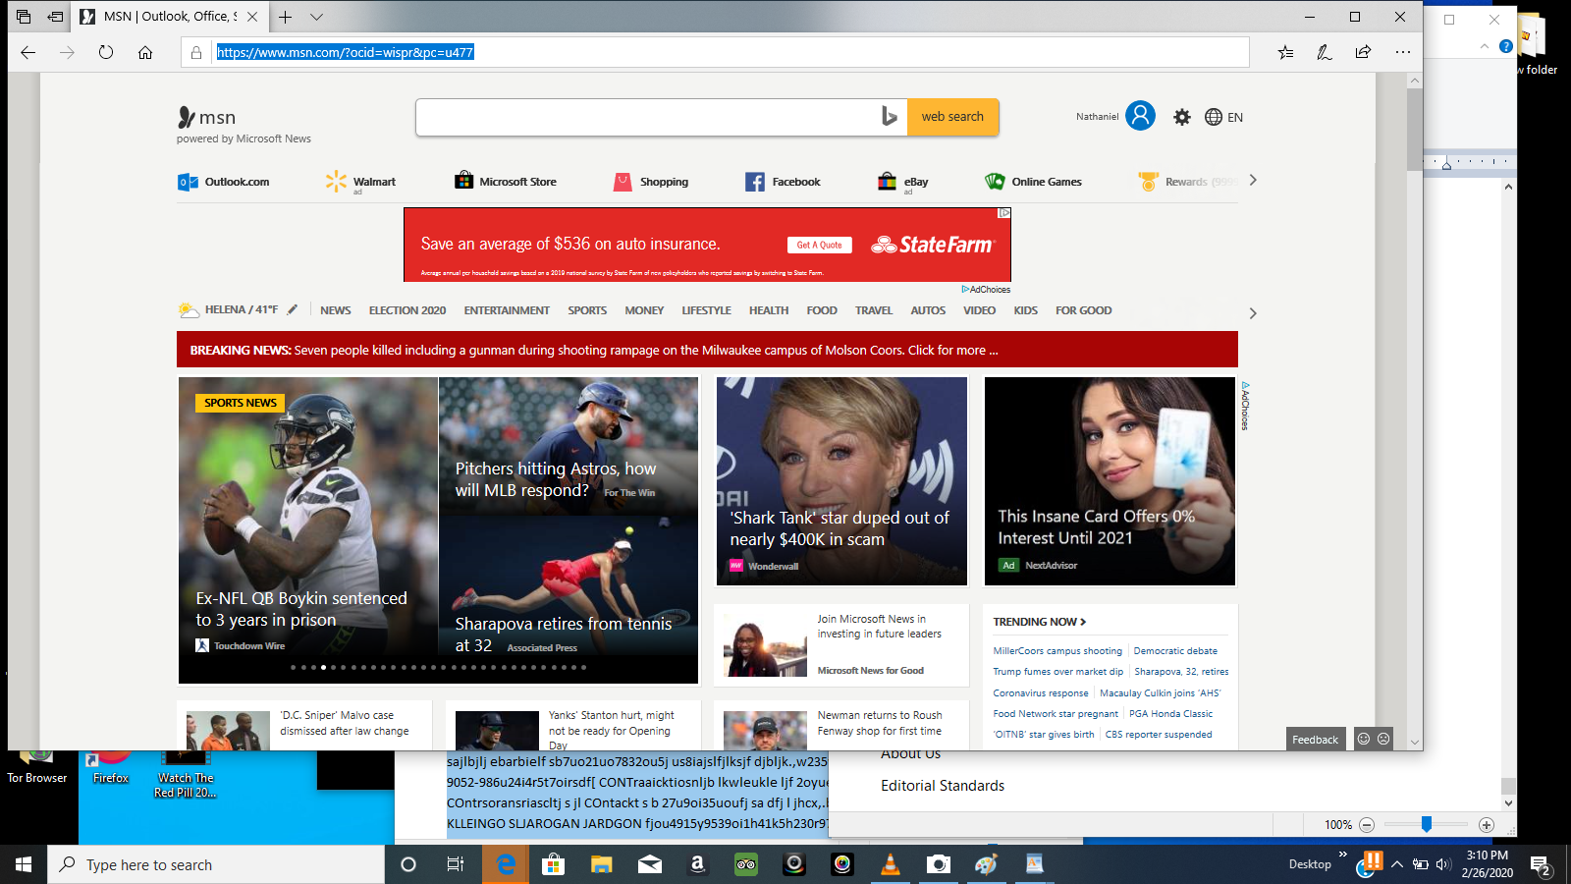Viewport: 1571px width, 884px height.
Task: Click the system volume speaker icon
Action: [1442, 864]
